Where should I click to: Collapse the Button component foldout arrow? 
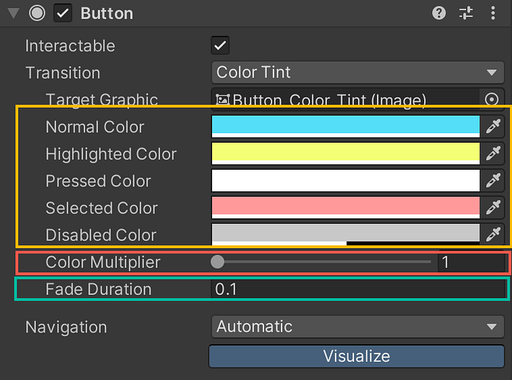click(x=12, y=13)
